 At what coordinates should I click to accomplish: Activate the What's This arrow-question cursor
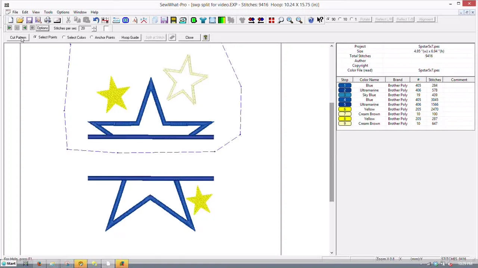pos(320,20)
